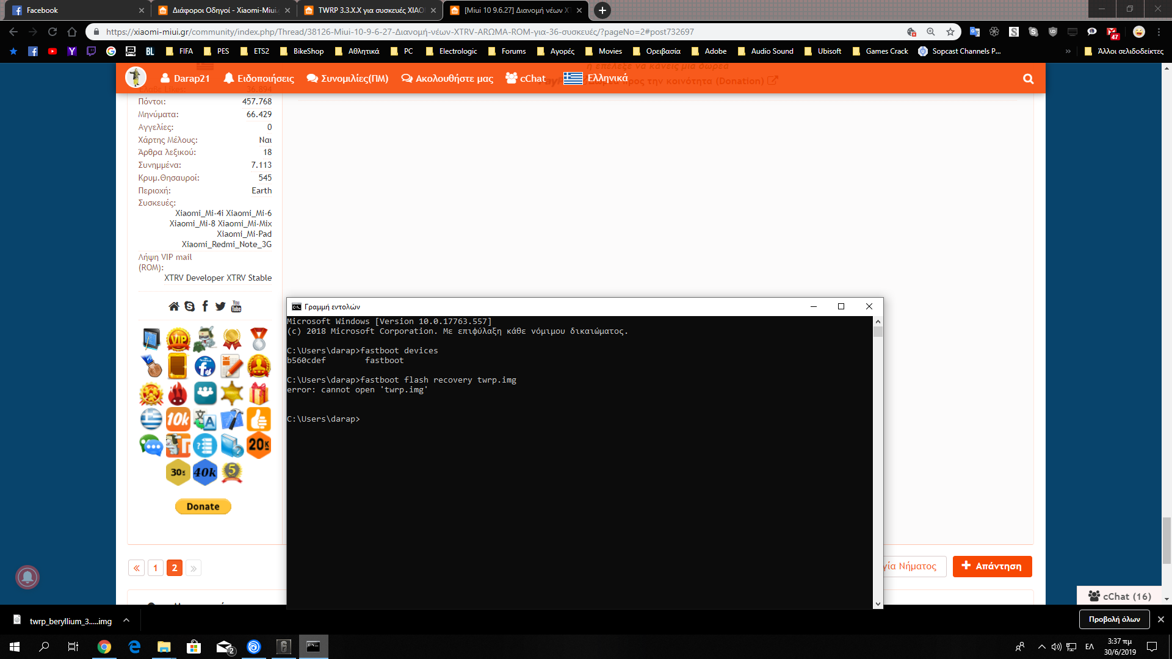This screenshot has height=659, width=1172.
Task: Click the YouTube icon in the user profile
Action: (236, 306)
